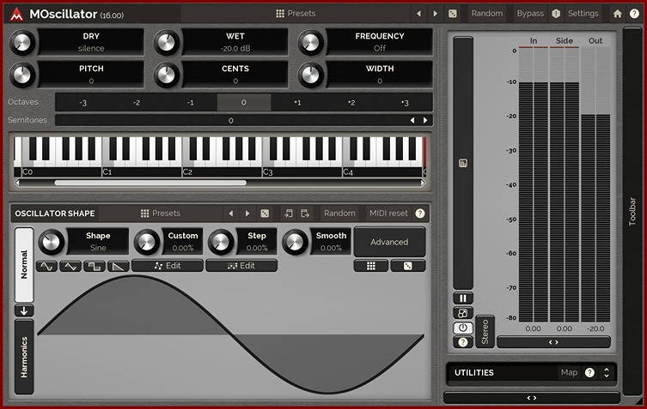
Task: Select the sine wave shape icon
Action: coord(46,266)
